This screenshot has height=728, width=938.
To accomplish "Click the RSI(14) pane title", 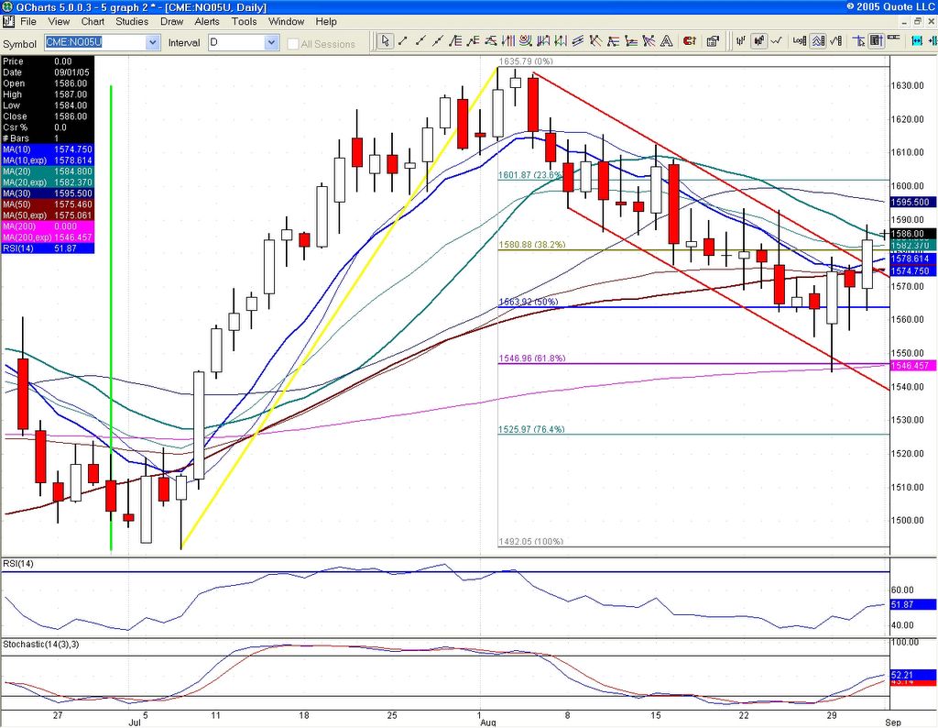I will pyautogui.click(x=18, y=564).
